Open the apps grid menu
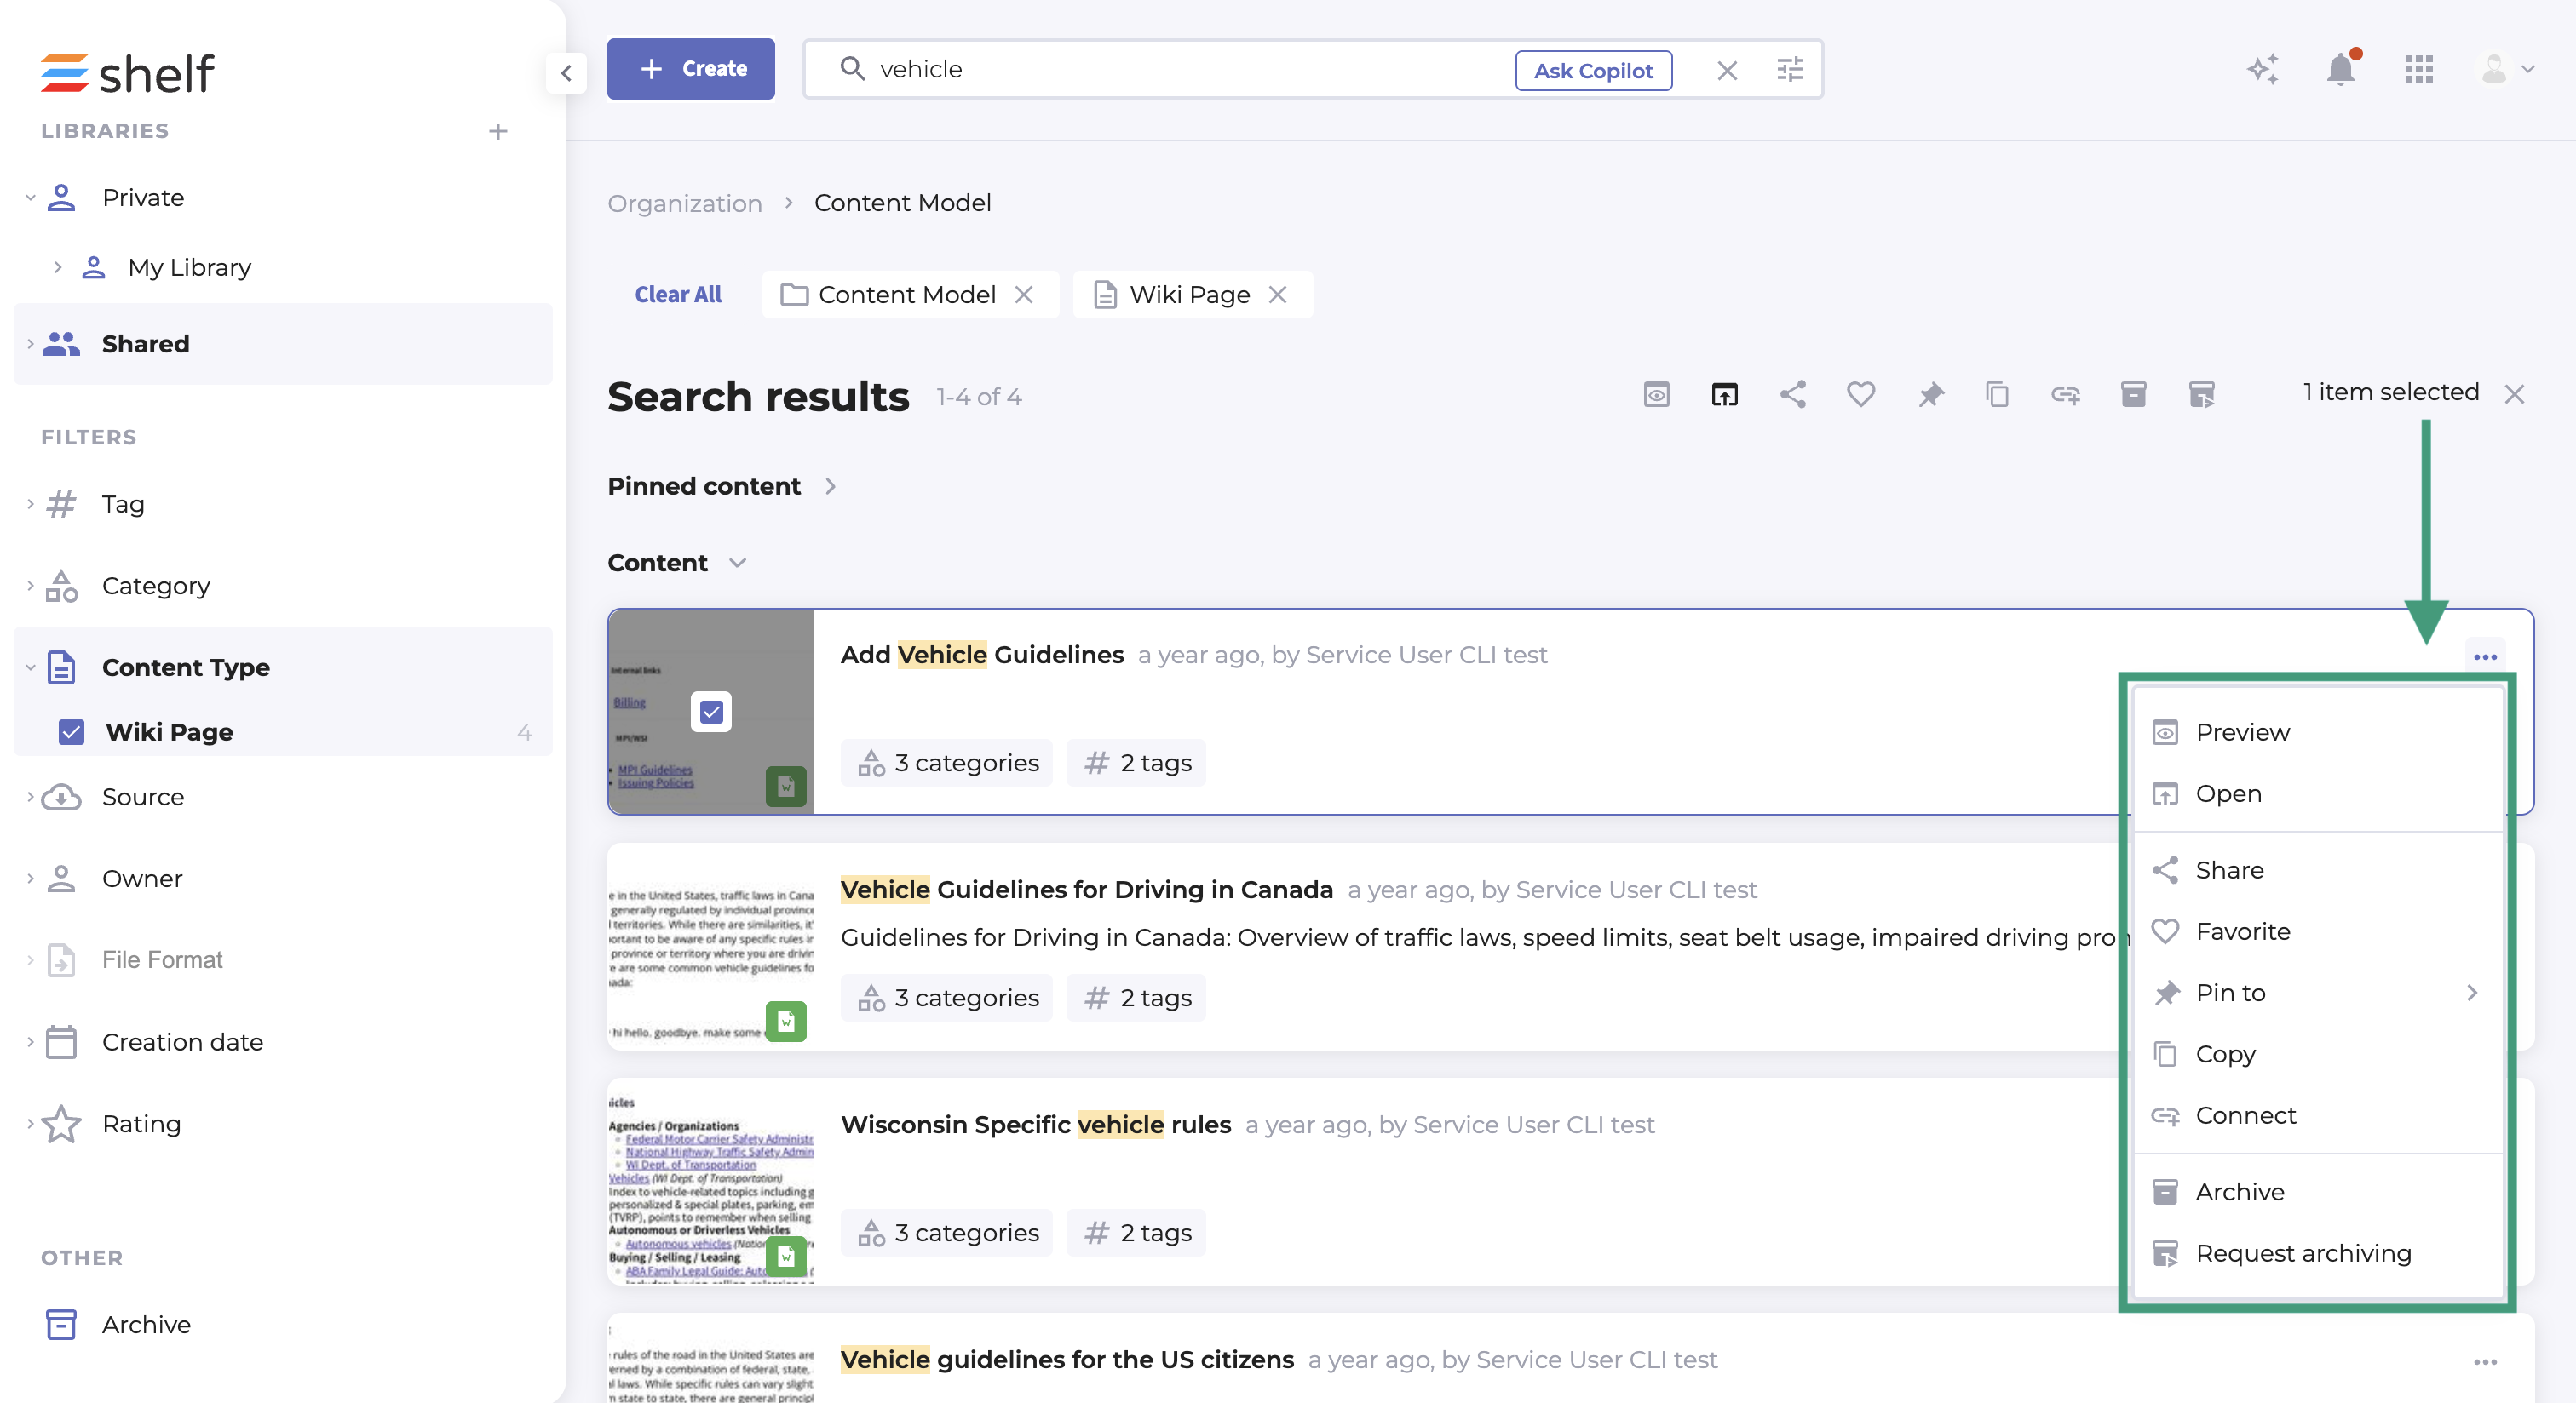The image size is (2576, 1403). coord(2418,69)
